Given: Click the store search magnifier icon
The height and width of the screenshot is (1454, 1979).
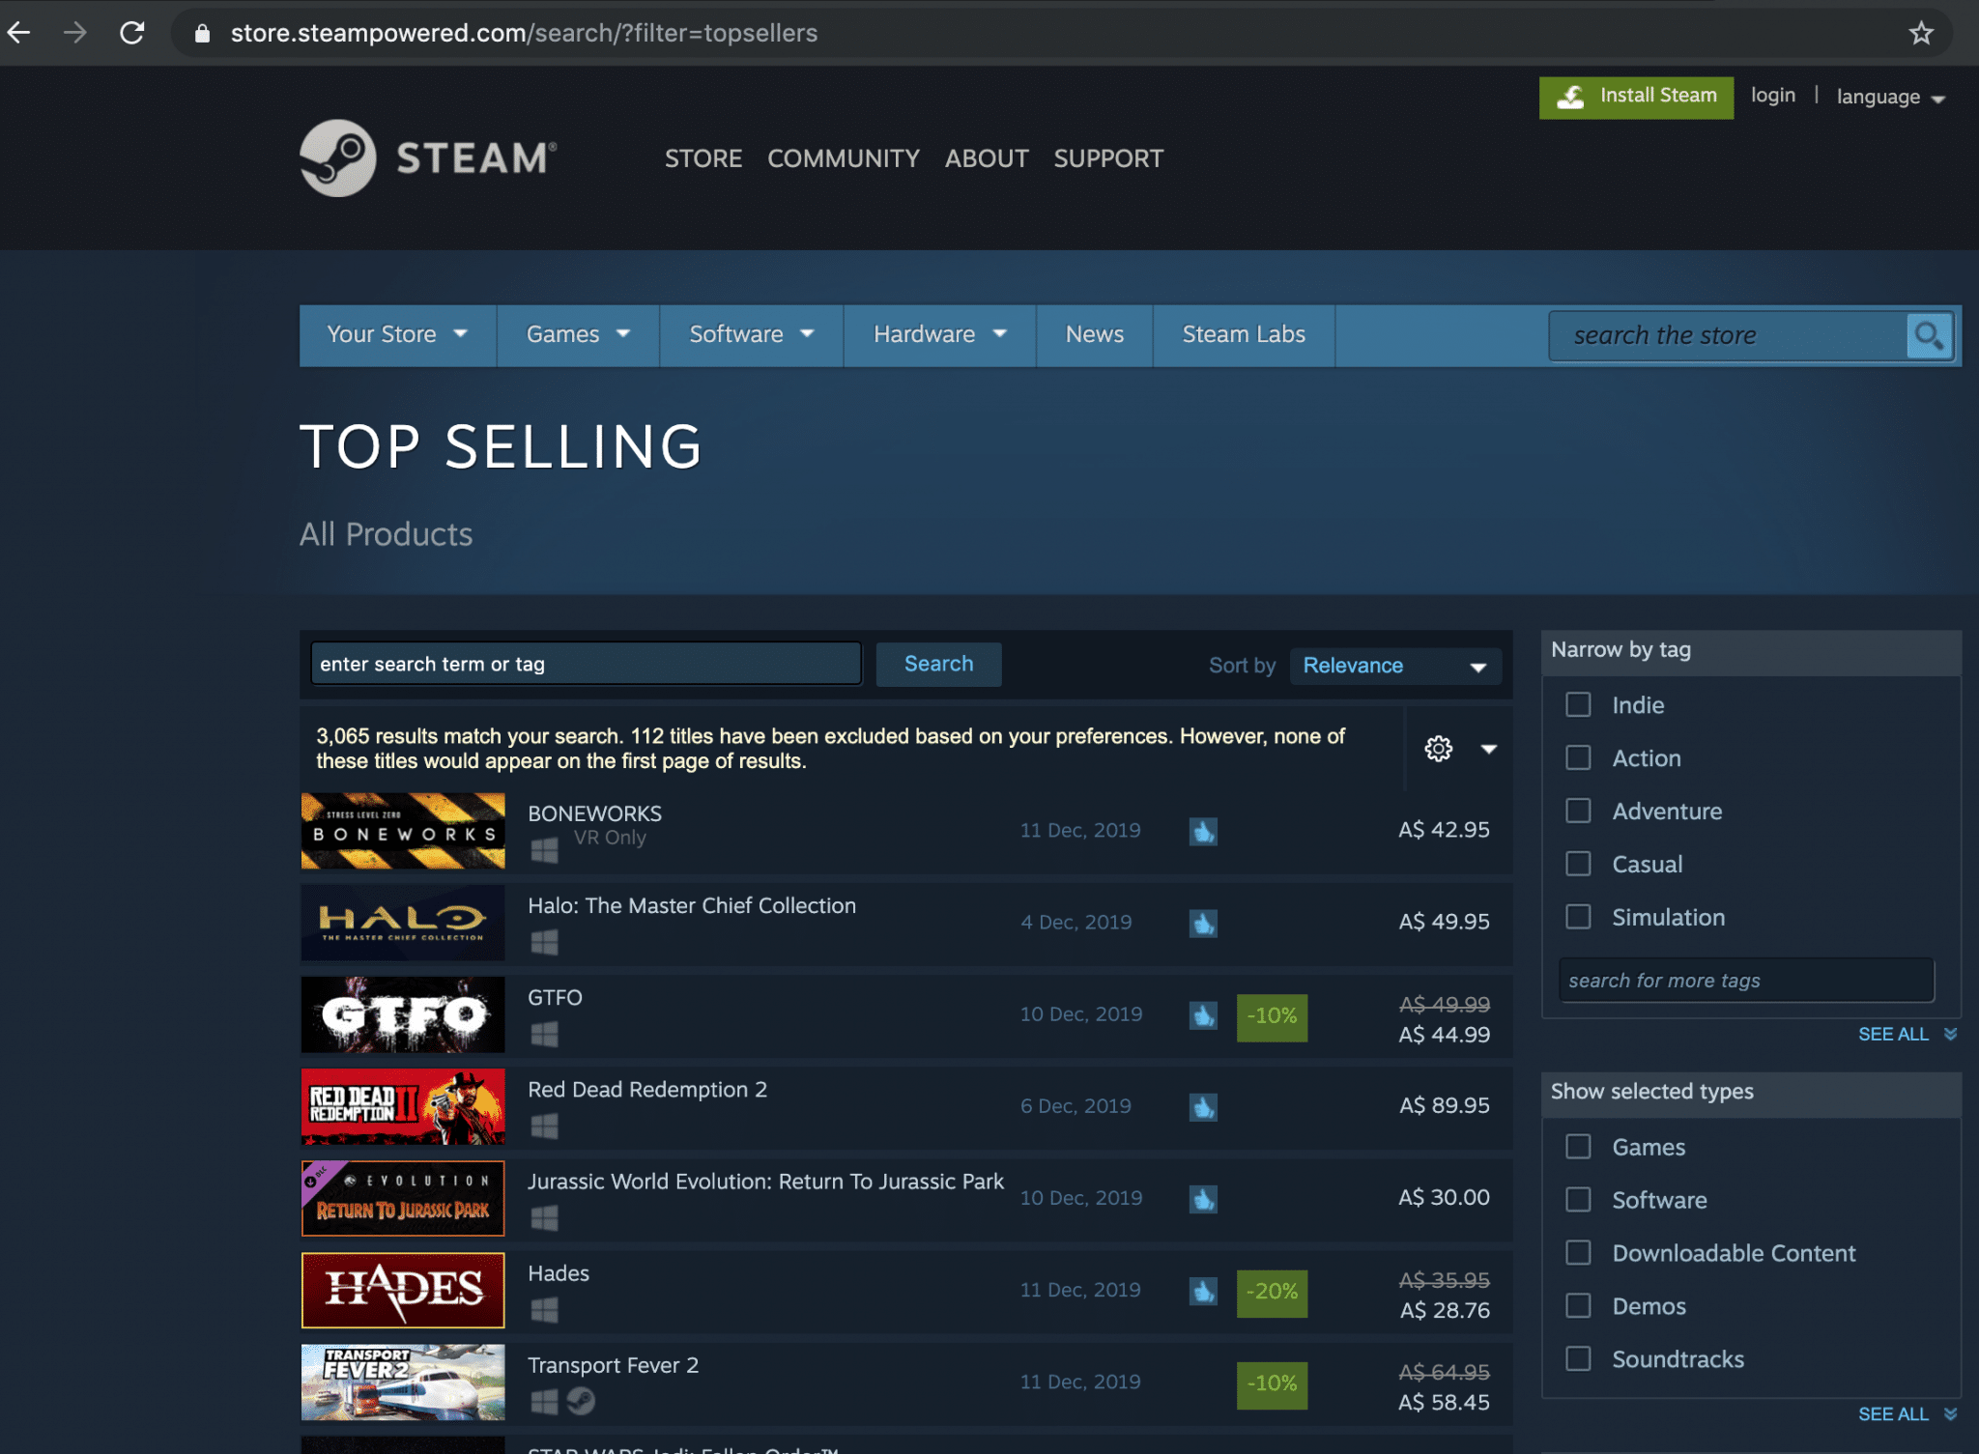Looking at the screenshot, I should (1928, 335).
